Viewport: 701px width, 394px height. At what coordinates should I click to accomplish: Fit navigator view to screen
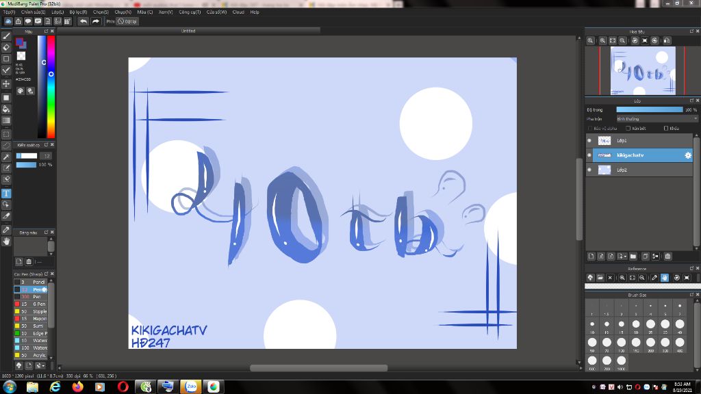613,40
